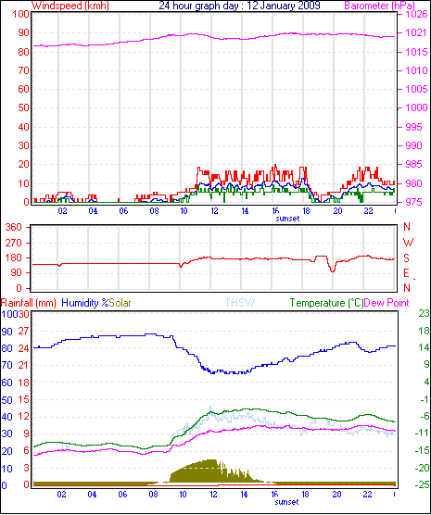Click the Dew Point legend label

click(x=387, y=303)
